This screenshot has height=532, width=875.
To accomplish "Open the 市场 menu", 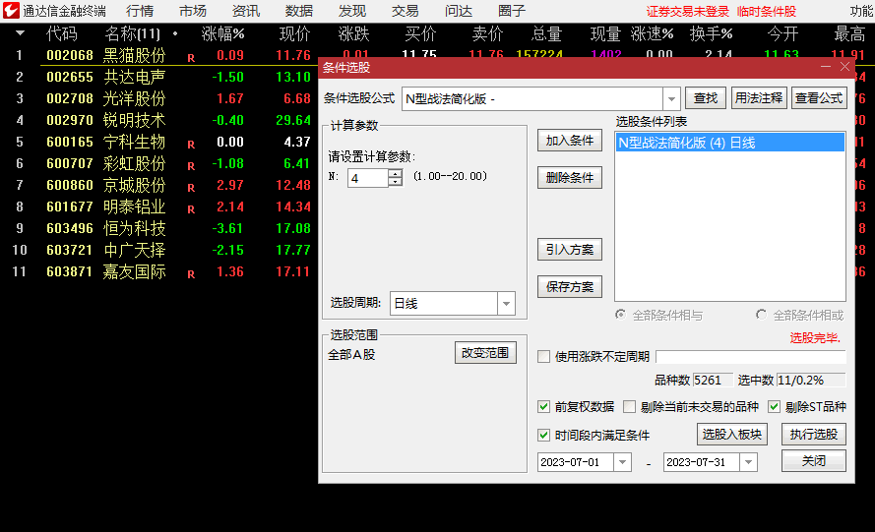I will [x=193, y=11].
